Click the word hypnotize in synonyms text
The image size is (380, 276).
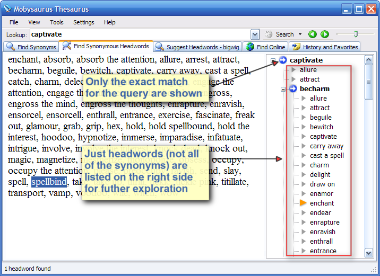[97, 137]
